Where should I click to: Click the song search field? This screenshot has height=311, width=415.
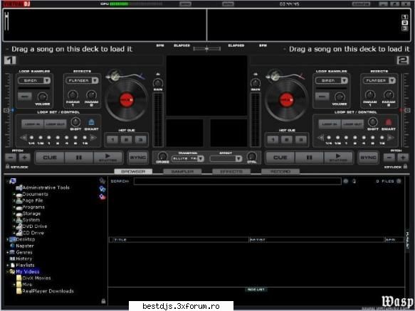[x=238, y=181]
